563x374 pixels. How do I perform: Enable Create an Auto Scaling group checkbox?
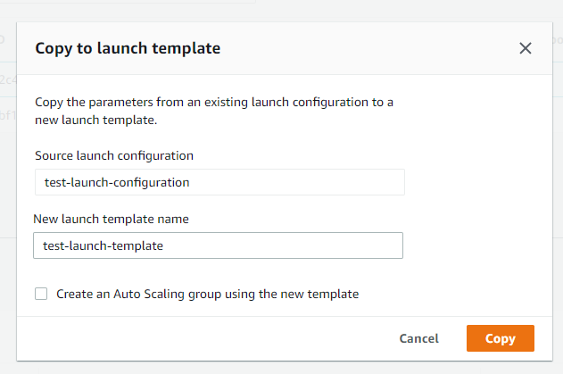point(41,294)
